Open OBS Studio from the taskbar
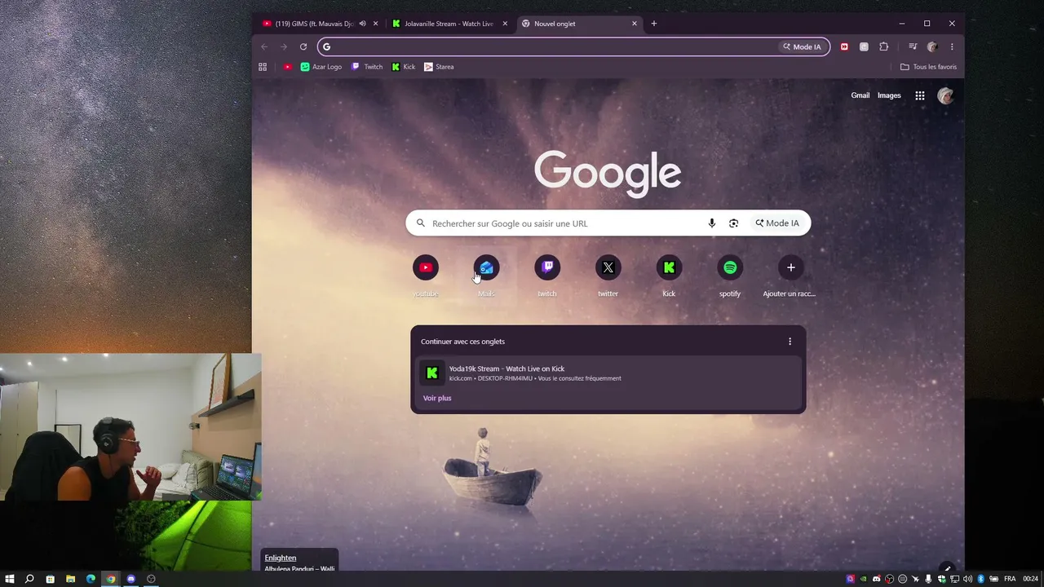The image size is (1044, 587). click(151, 579)
